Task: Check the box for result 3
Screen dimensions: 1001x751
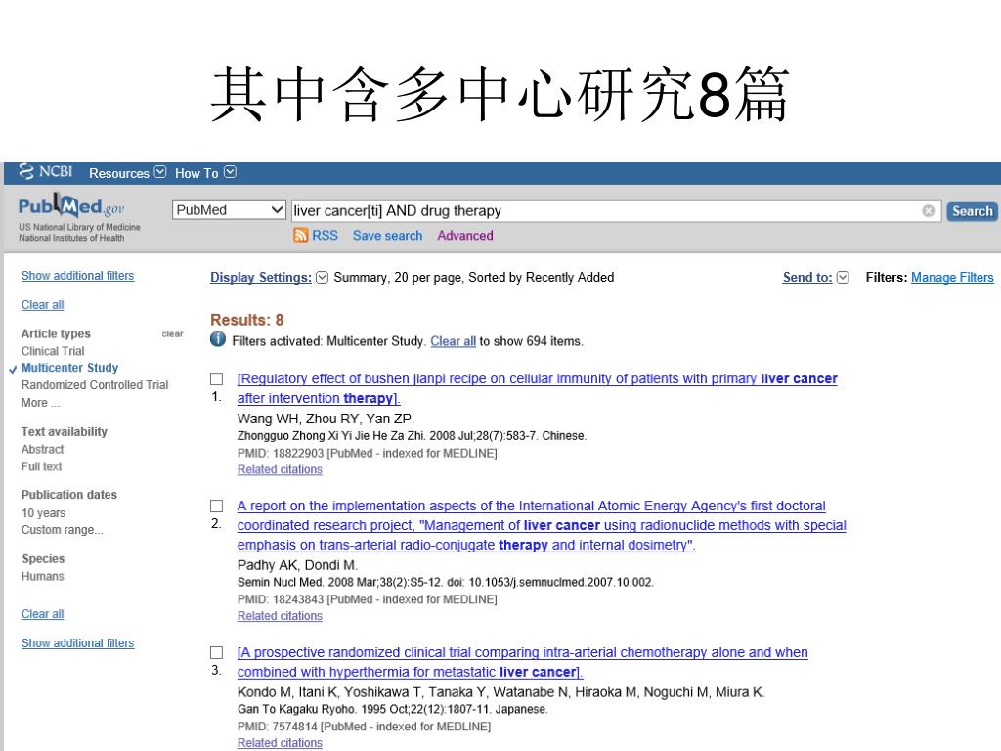Action: (x=217, y=652)
